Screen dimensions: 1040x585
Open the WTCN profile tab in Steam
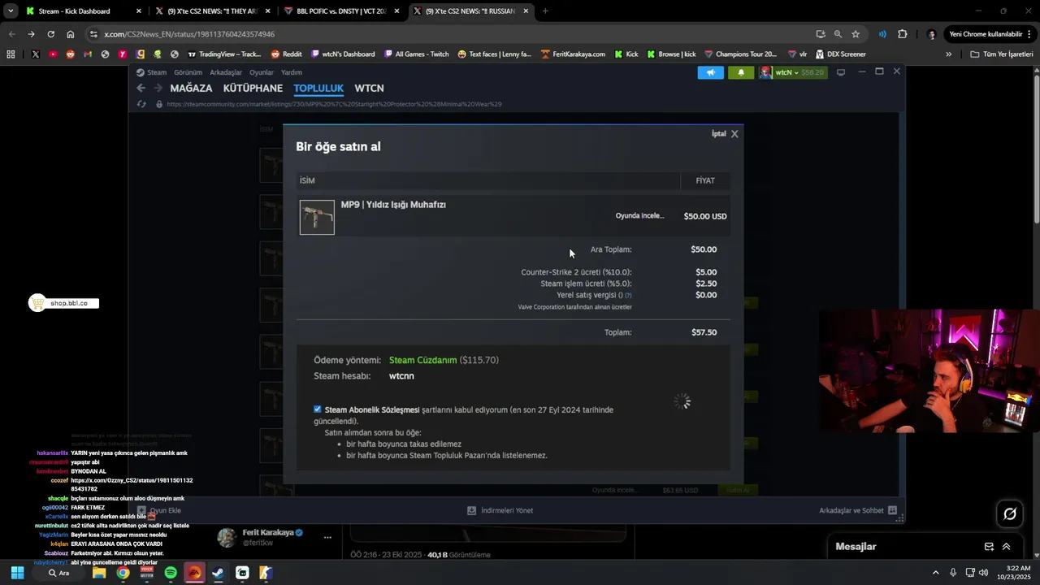[369, 88]
